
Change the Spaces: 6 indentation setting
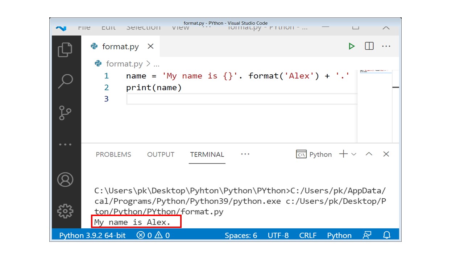241,235
